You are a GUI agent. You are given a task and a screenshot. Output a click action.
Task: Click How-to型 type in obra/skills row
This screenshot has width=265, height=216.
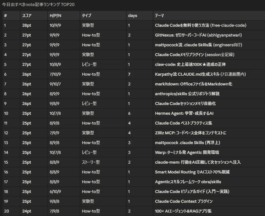pos(103,182)
